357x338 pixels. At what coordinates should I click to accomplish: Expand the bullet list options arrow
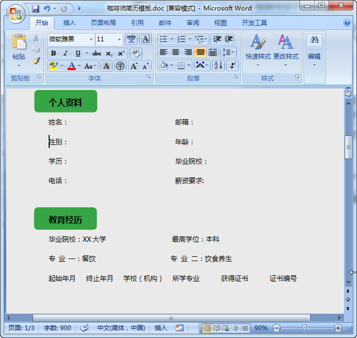(172, 39)
